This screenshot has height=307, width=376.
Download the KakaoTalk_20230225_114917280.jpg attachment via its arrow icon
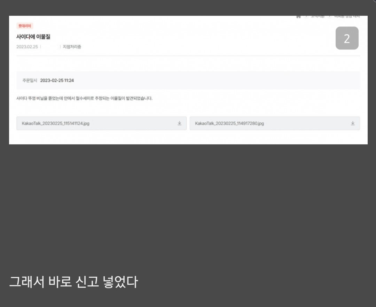(x=353, y=123)
